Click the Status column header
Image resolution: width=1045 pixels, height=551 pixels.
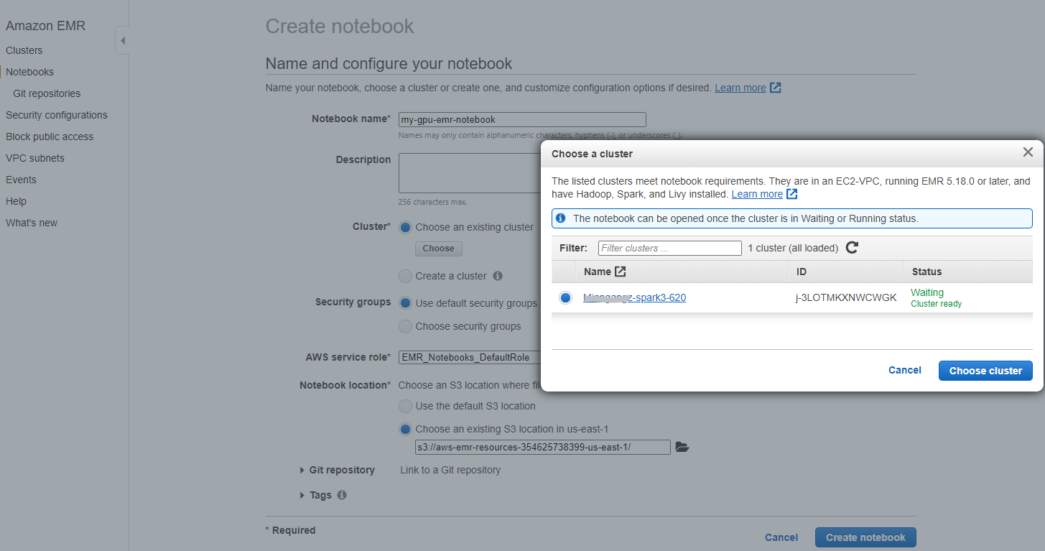pos(926,272)
